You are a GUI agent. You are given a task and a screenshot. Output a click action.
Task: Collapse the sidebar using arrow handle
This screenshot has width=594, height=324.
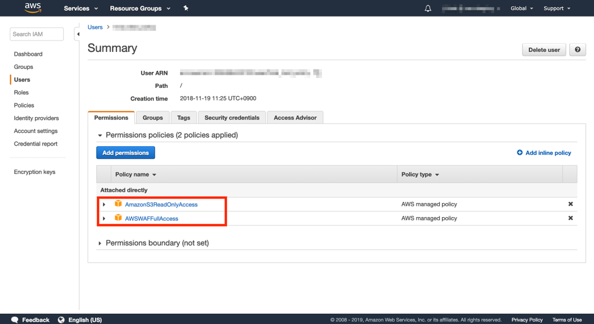point(78,34)
